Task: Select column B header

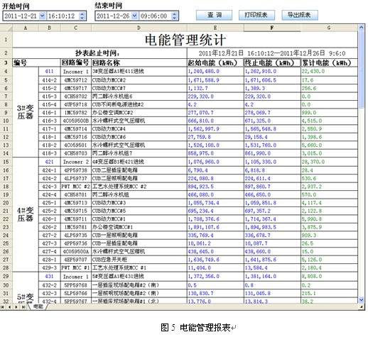Action: 50,28
